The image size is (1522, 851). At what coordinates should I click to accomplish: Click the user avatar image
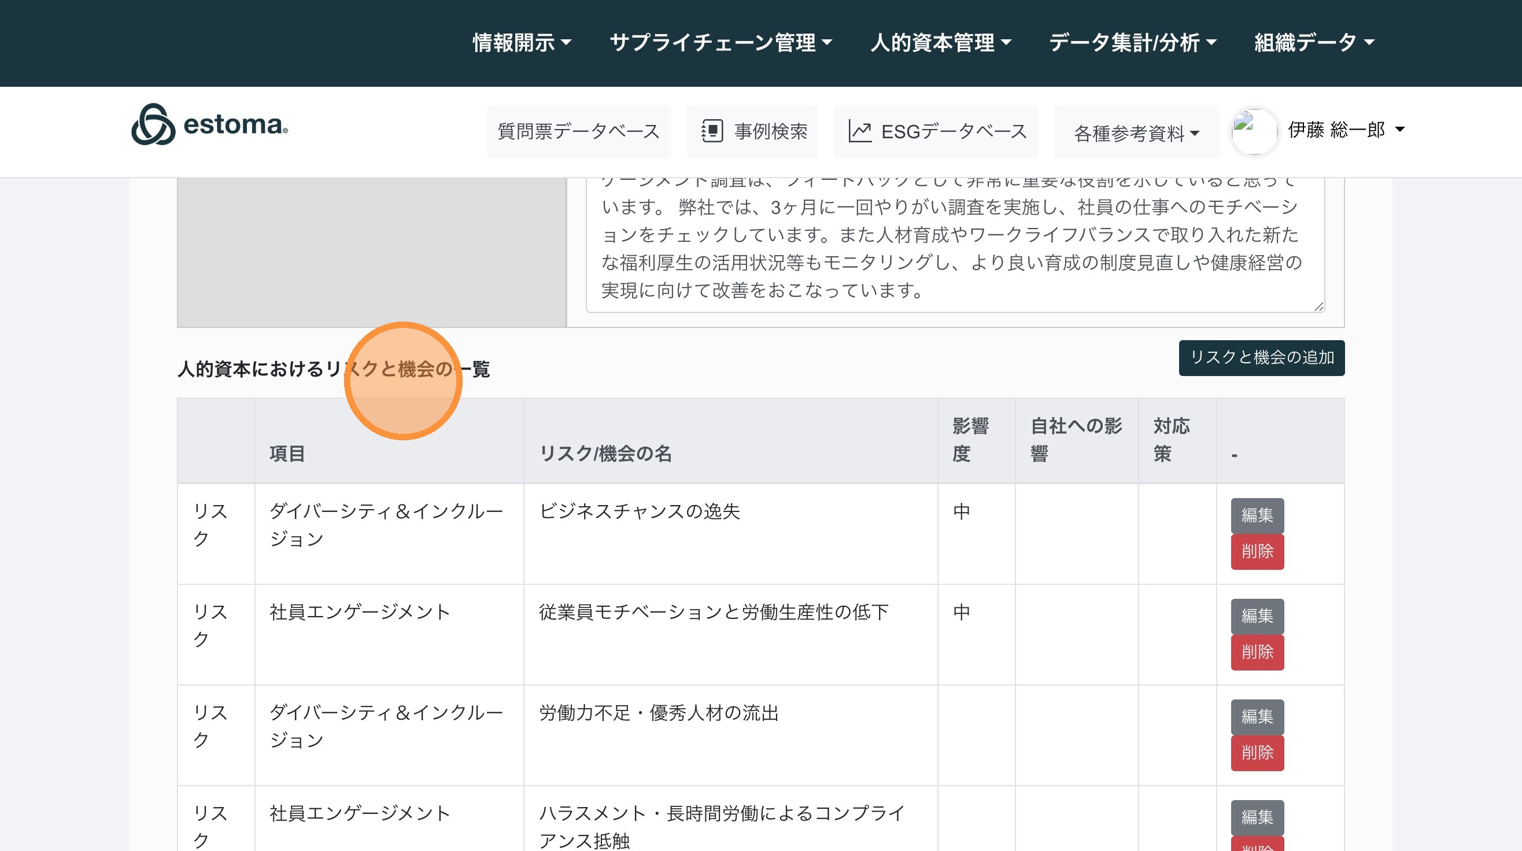(x=1254, y=131)
